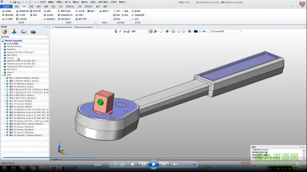Expand constraint 同心 1 (Ratchet Wheel.1, Body.1)
307x172 pixels.
click(5, 78)
